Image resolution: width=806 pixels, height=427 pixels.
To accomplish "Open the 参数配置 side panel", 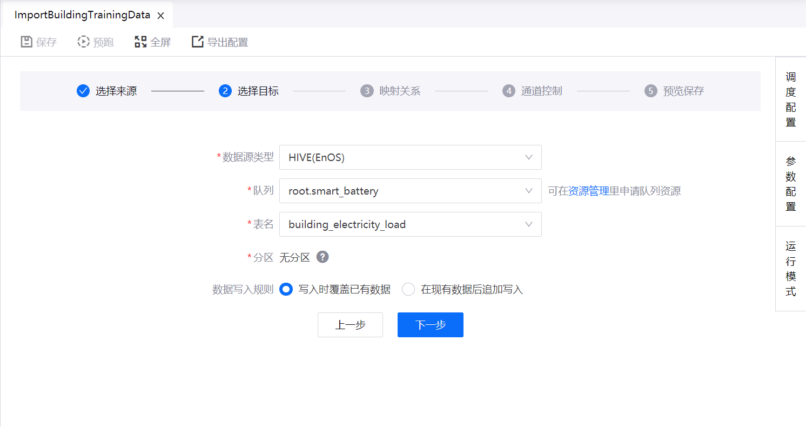I will (791, 184).
